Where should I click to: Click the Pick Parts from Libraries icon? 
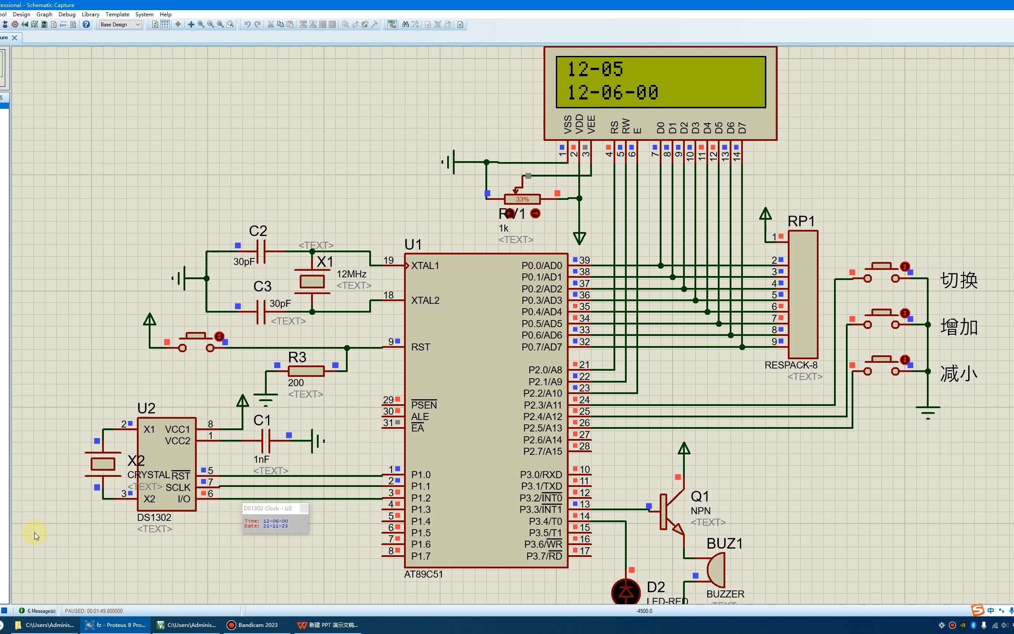(x=345, y=25)
